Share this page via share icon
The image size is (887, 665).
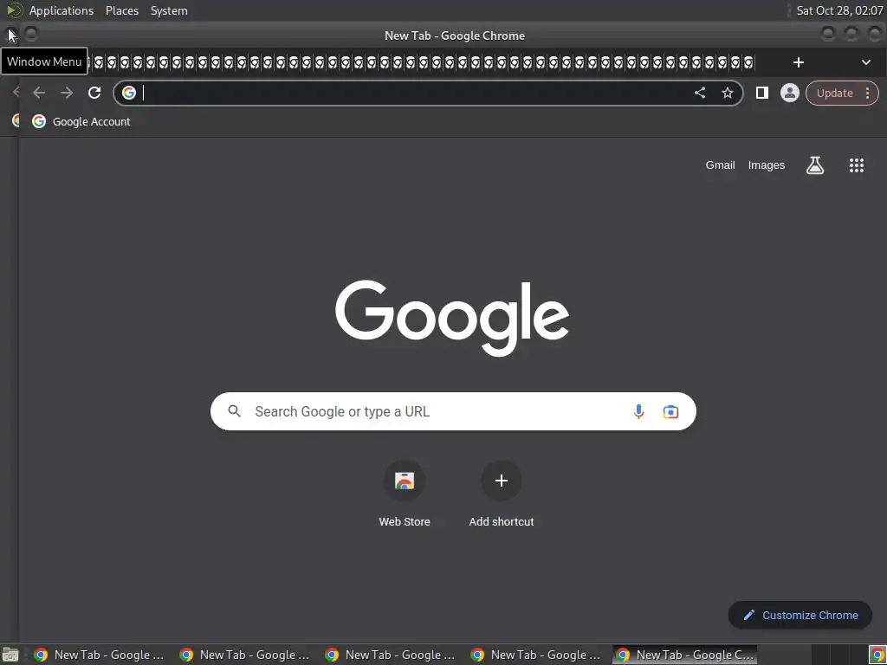coord(700,93)
